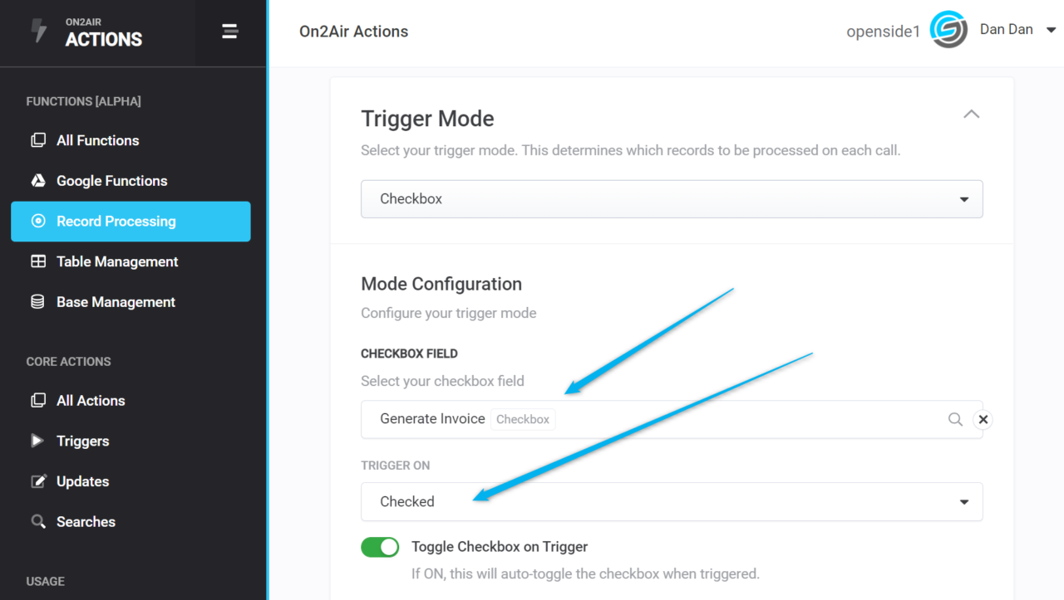Viewport: 1064px width, 600px height.
Task: Open the Trigger On Checked dropdown
Action: click(x=672, y=502)
